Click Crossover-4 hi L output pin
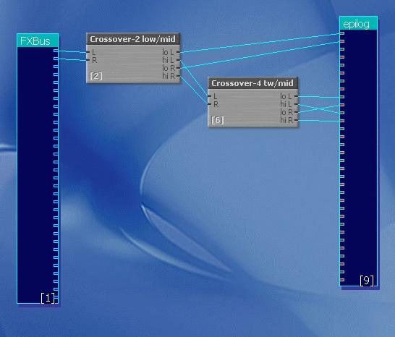 point(297,103)
